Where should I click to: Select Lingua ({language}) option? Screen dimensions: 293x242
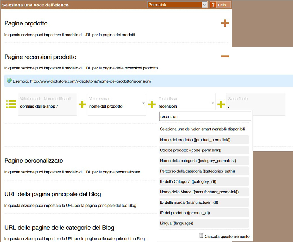pyautogui.click(x=204, y=223)
